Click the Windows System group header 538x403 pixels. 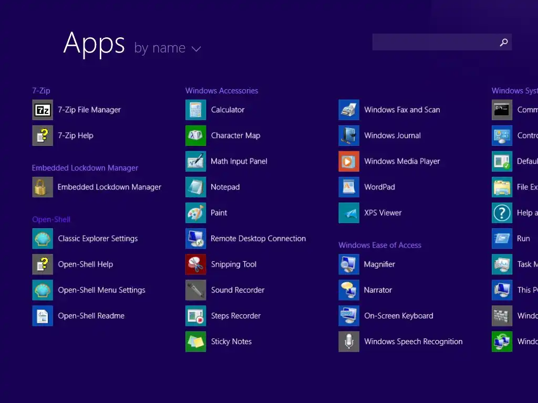pyautogui.click(x=515, y=90)
